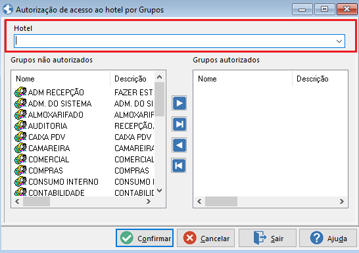Select COMPRAS group name
The height and width of the screenshot is (253, 359).
point(45,171)
